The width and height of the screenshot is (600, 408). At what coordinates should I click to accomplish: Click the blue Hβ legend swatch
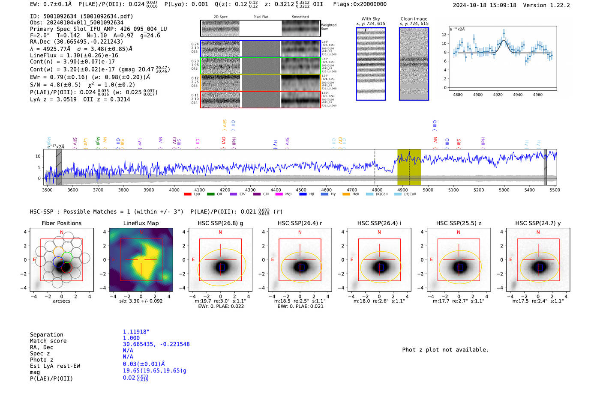pos(303,194)
